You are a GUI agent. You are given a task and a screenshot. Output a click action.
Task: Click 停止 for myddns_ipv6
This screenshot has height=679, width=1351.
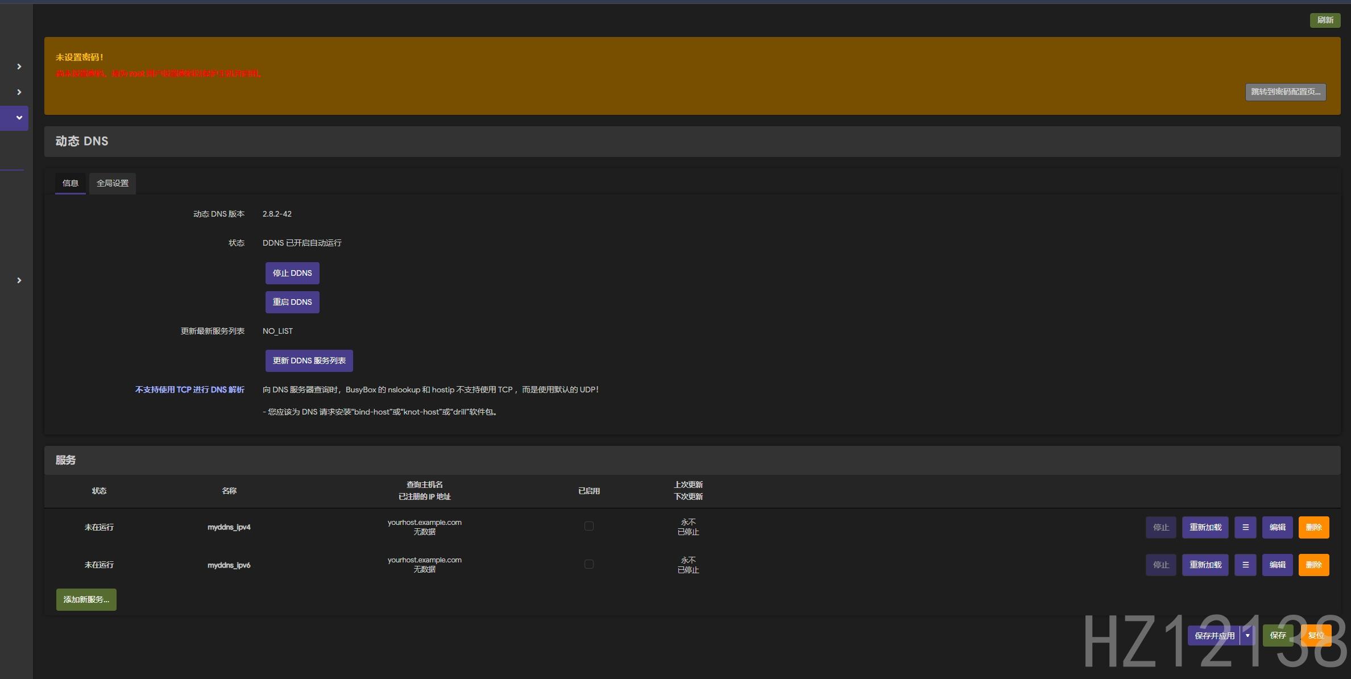pos(1161,565)
